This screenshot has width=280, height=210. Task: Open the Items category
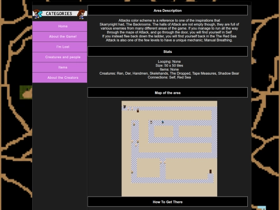pyautogui.click(x=60, y=67)
